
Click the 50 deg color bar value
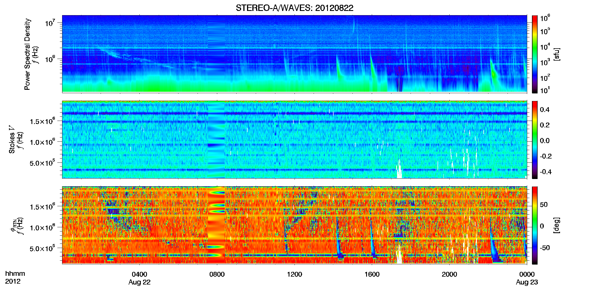[x=544, y=205]
